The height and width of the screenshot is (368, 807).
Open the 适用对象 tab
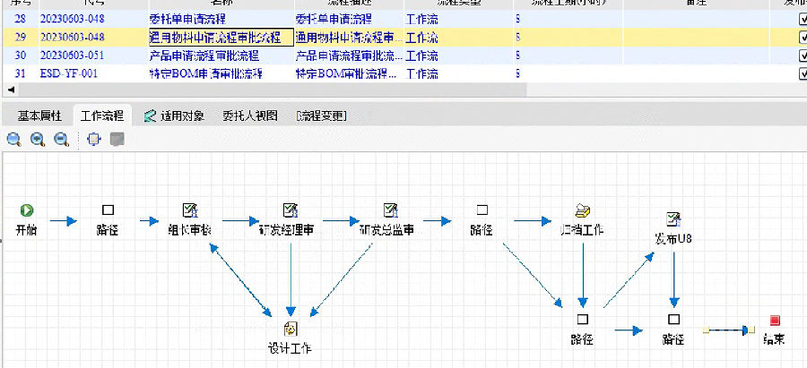(173, 116)
